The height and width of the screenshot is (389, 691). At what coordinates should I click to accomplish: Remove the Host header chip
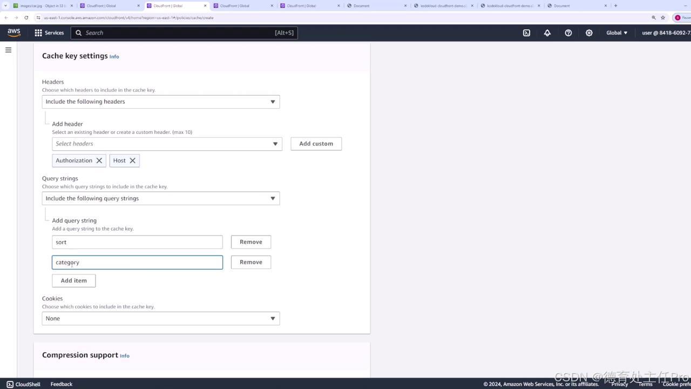132,160
